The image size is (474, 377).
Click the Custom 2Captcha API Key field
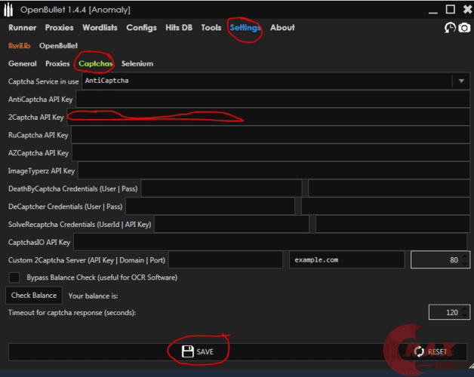pyautogui.click(x=226, y=260)
